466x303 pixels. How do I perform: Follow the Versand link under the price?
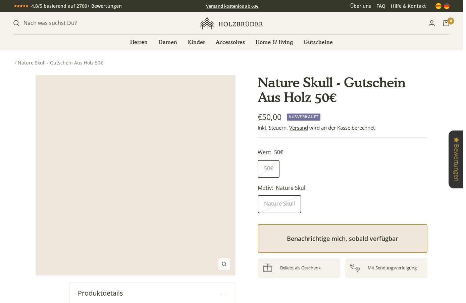(298, 128)
